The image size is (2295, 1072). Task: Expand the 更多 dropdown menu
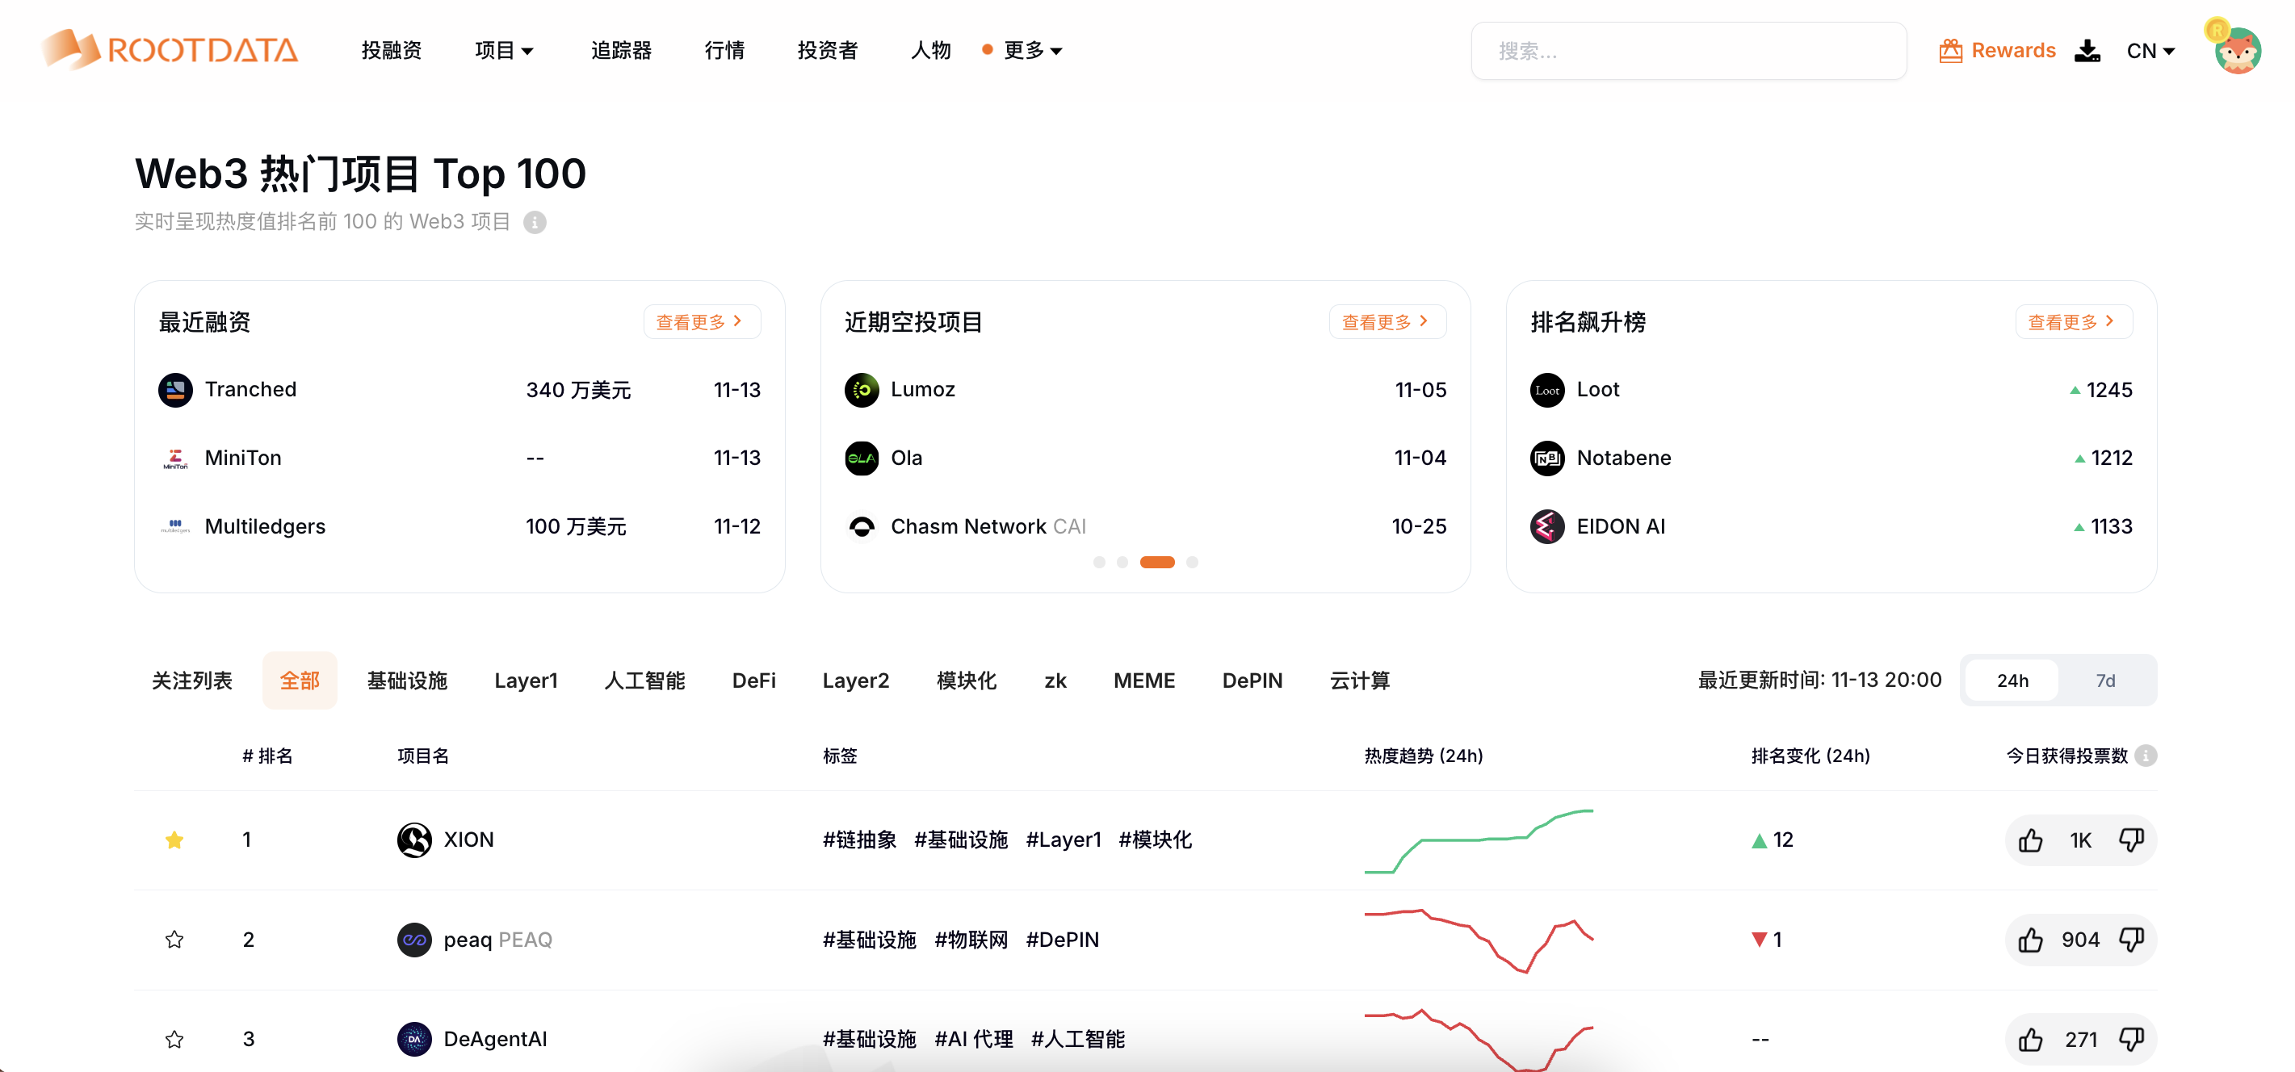click(x=1033, y=51)
